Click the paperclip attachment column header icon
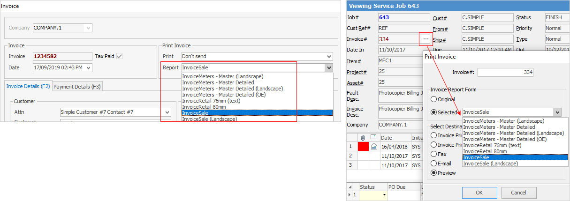The height and width of the screenshot is (201, 570). point(363,138)
